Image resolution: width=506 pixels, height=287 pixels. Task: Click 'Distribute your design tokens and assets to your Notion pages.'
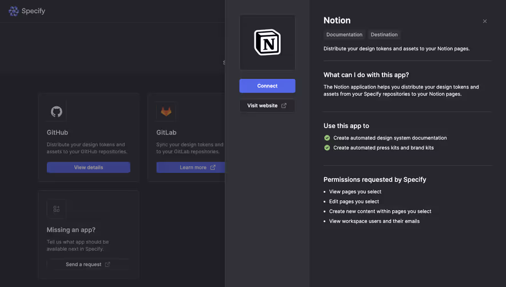click(x=396, y=49)
